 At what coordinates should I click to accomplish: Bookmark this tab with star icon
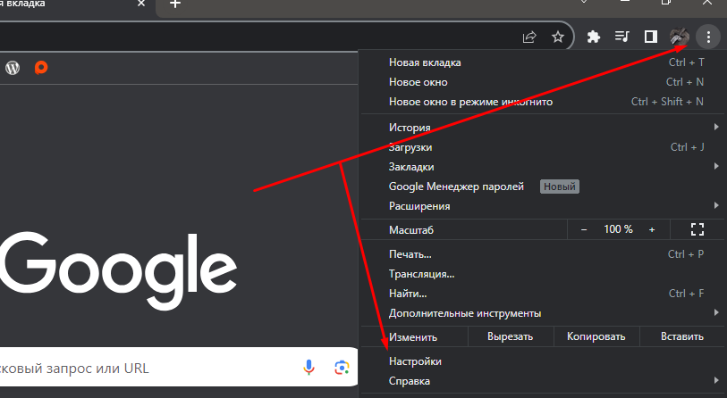click(558, 37)
